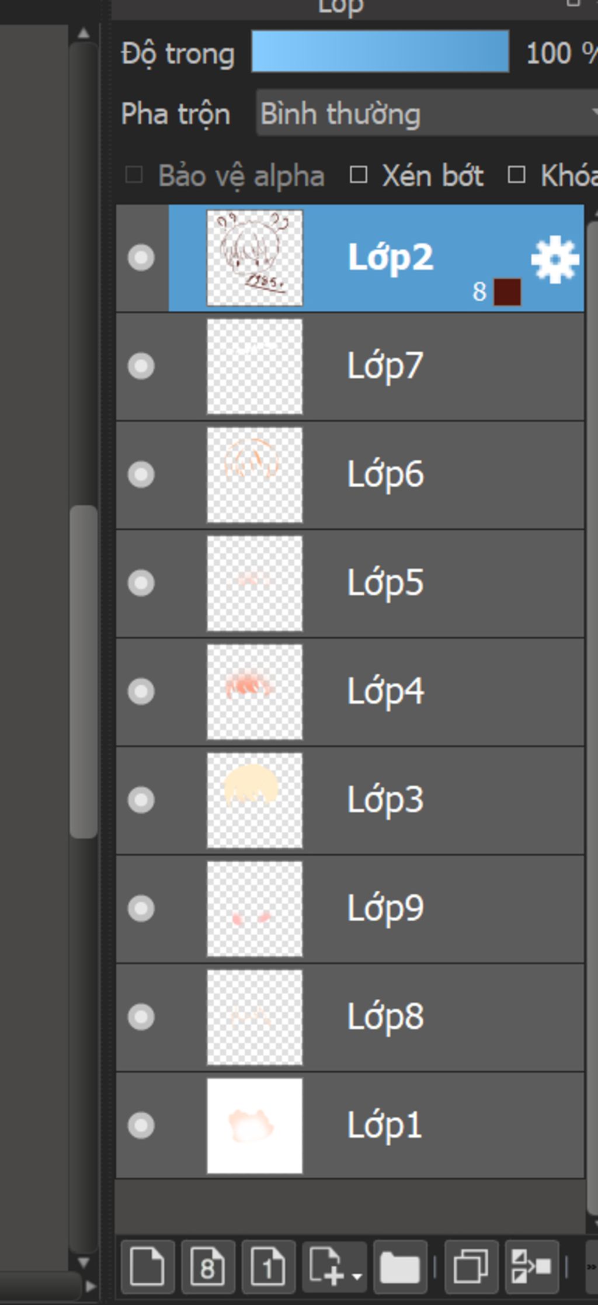Enable the Khóa checkbox
The image size is (598, 1305).
pos(516,175)
